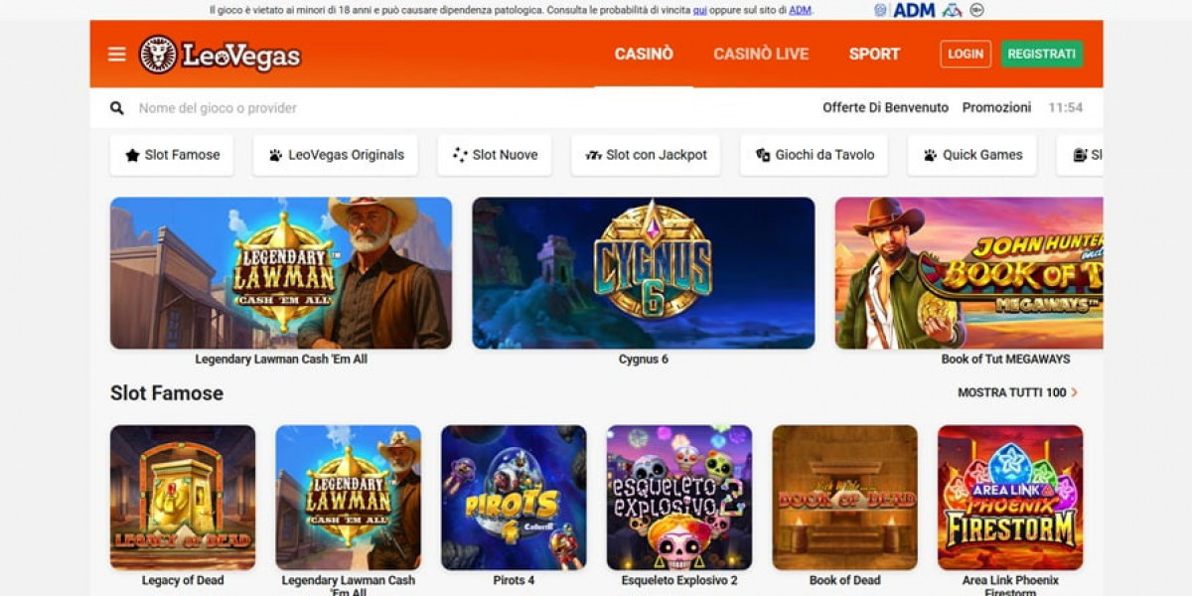Expand Mostra Tutti 100 arrow
Image resolution: width=1192 pixels, height=596 pixels.
tap(1017, 392)
